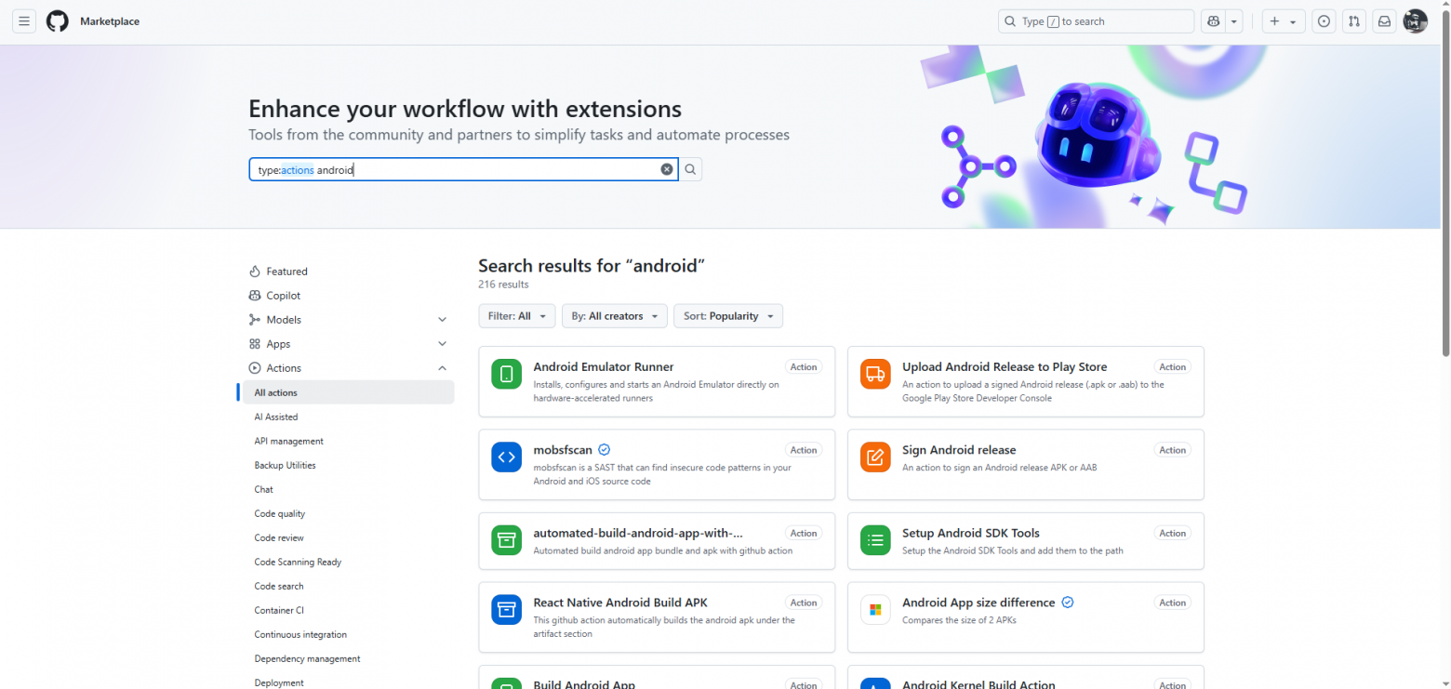Click the Marketplace menu item
The width and height of the screenshot is (1451, 689).
point(111,20)
